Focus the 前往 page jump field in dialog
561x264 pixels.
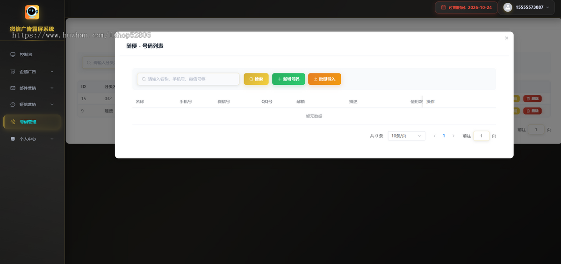482,136
